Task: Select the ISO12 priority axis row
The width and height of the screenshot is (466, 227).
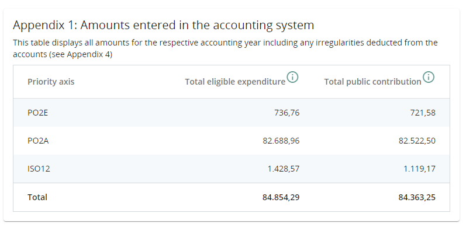Action: [232, 169]
